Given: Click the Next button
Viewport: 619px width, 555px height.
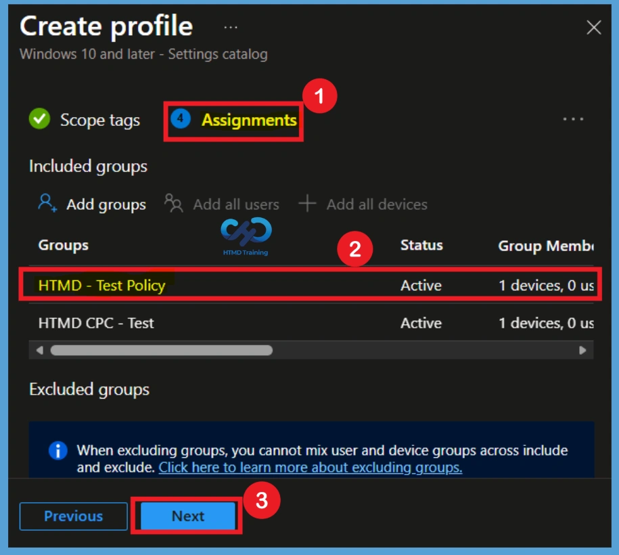Looking at the screenshot, I should pos(188,516).
